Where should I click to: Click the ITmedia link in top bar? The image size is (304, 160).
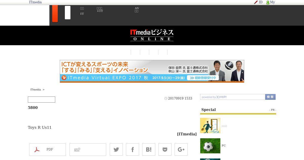click(x=35, y=2)
